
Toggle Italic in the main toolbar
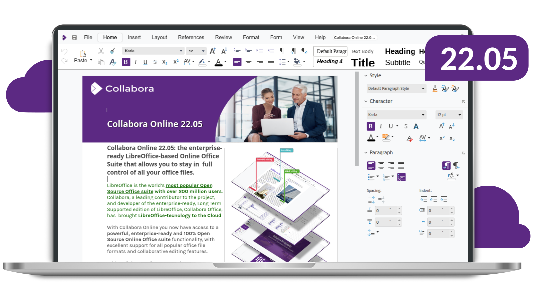click(136, 62)
